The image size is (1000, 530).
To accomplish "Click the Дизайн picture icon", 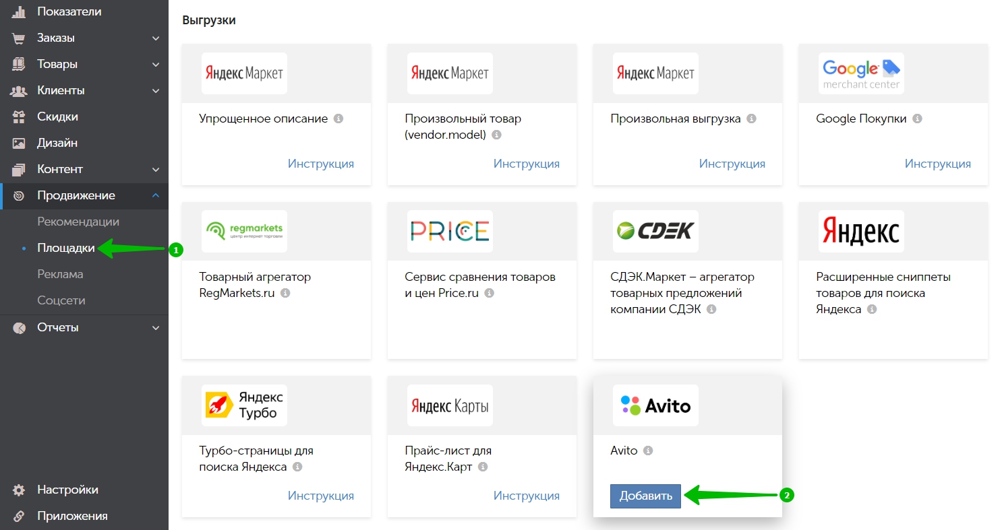I will click(x=19, y=143).
